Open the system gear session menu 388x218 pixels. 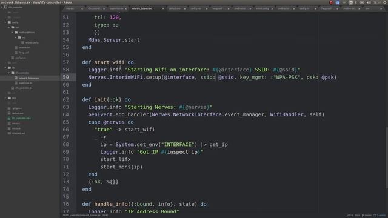click(385, 2)
